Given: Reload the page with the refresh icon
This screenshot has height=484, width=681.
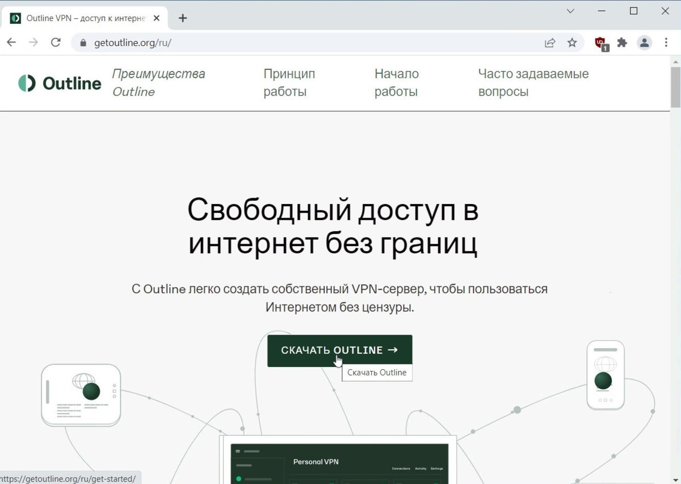Looking at the screenshot, I should (56, 43).
